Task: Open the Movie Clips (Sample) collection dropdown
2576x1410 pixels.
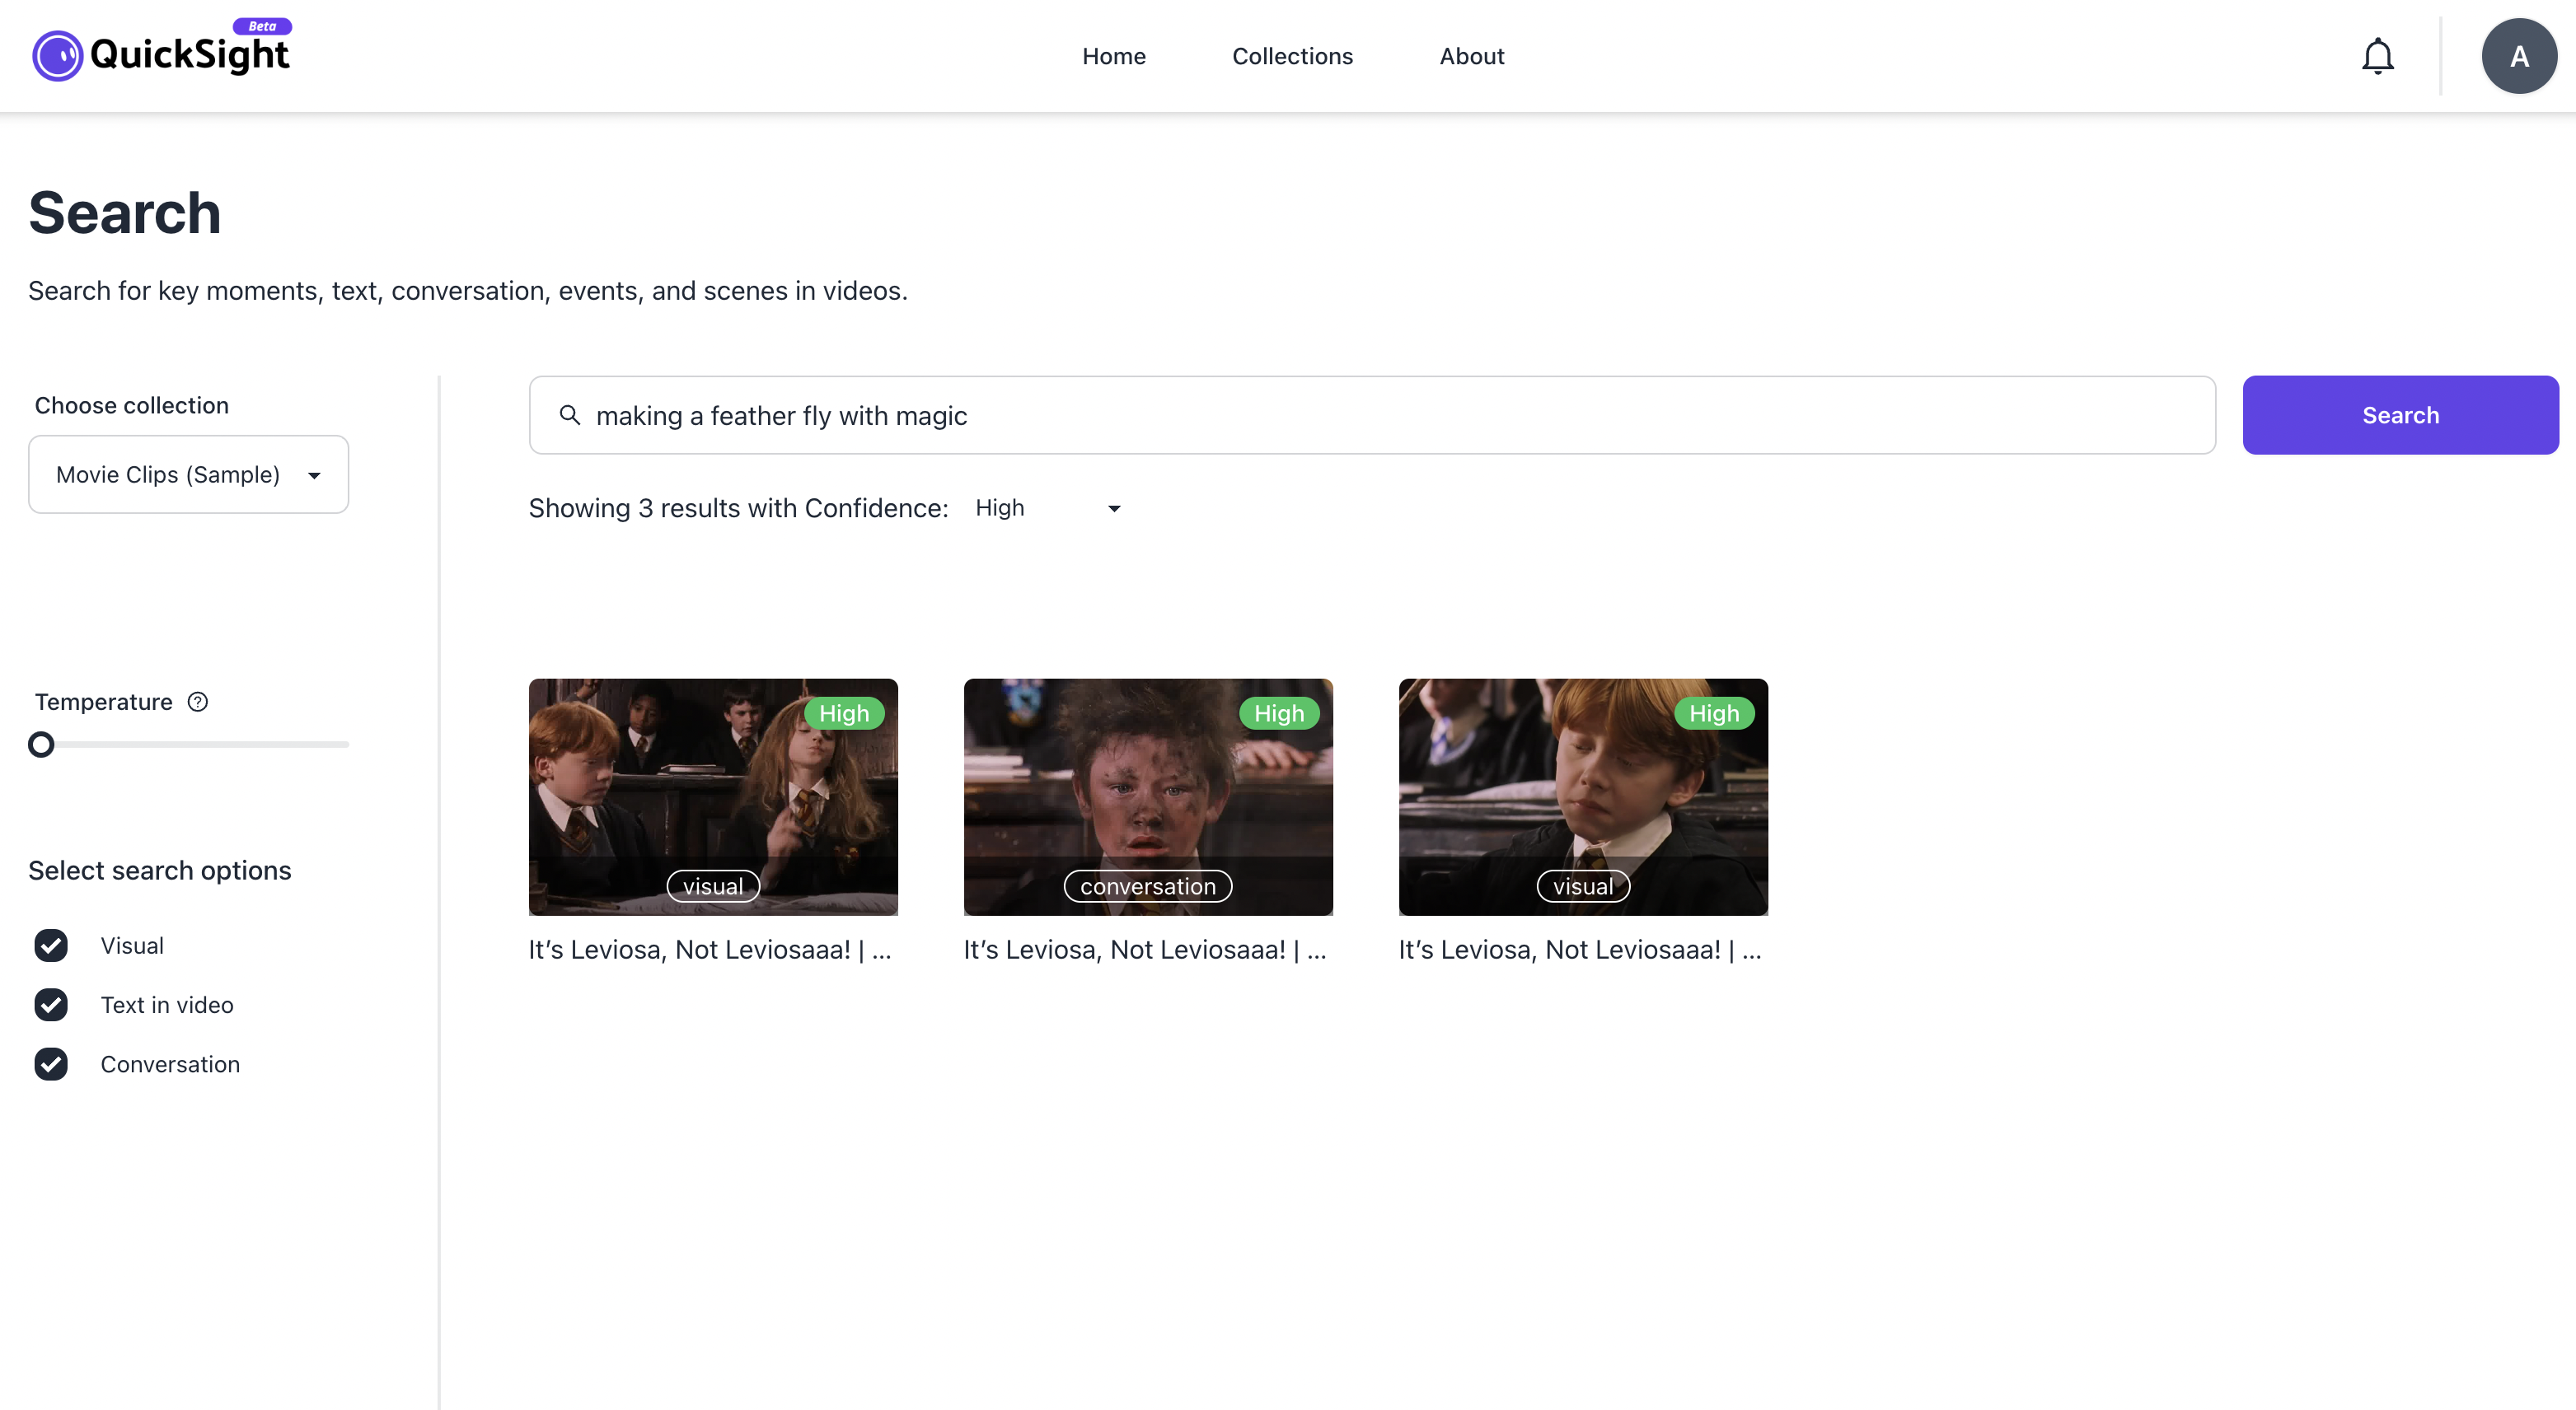Action: [x=188, y=474]
